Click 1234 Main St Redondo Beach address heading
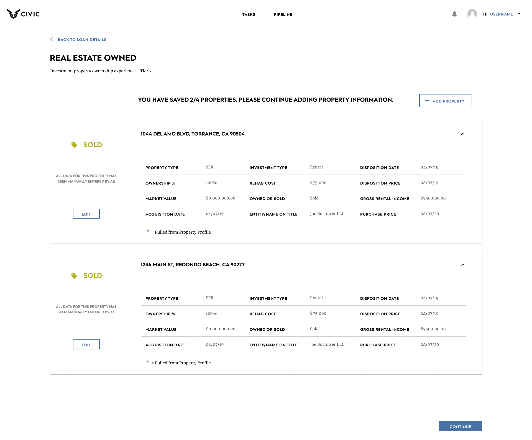This screenshot has width=532, height=440. [193, 265]
